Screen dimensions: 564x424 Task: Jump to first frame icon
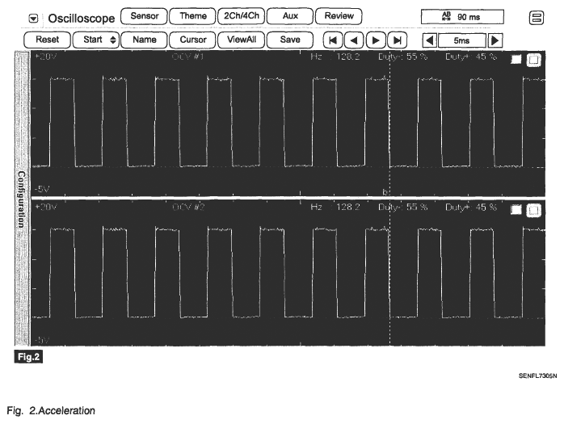[x=332, y=40]
